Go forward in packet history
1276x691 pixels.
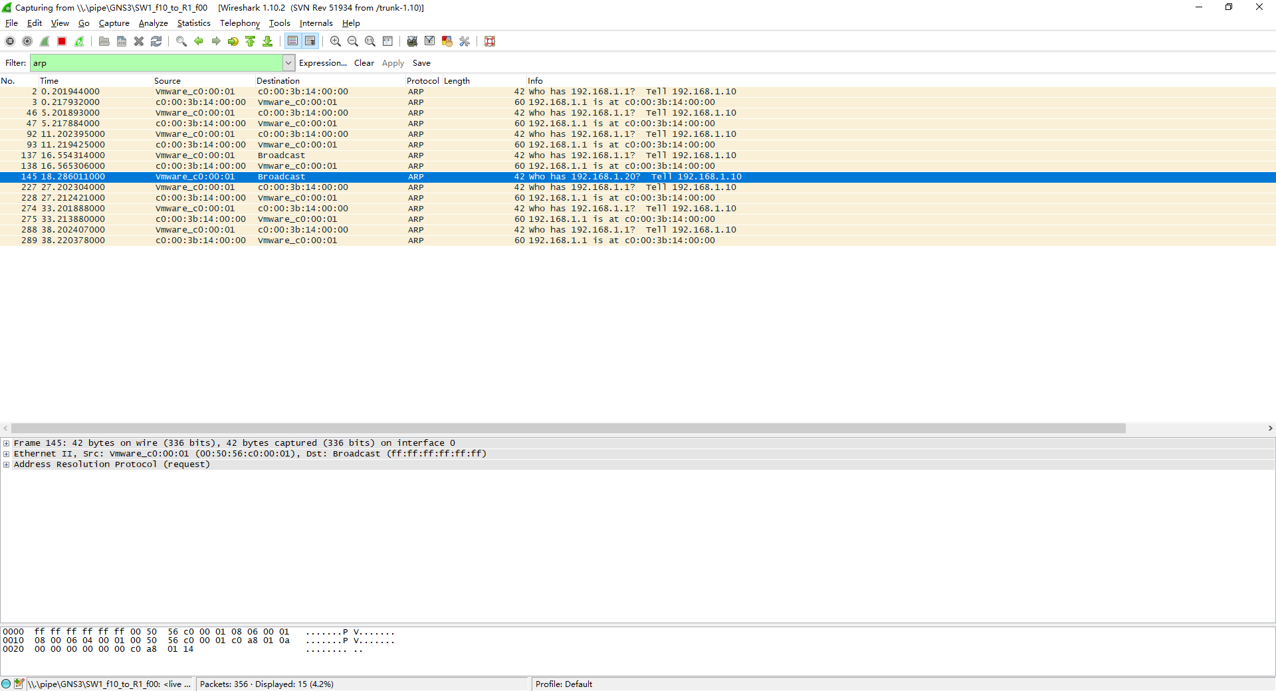(216, 41)
